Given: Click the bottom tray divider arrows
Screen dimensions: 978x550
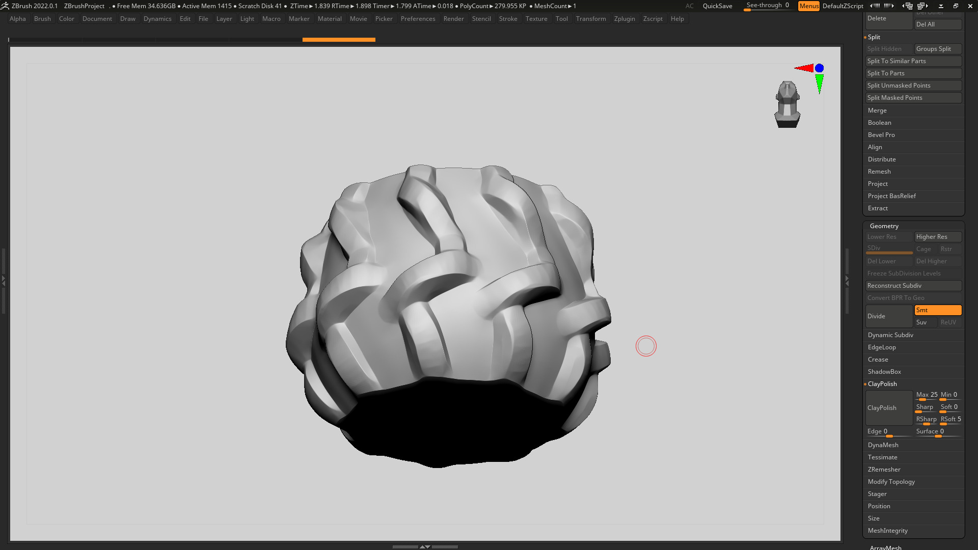Looking at the screenshot, I should click(425, 546).
